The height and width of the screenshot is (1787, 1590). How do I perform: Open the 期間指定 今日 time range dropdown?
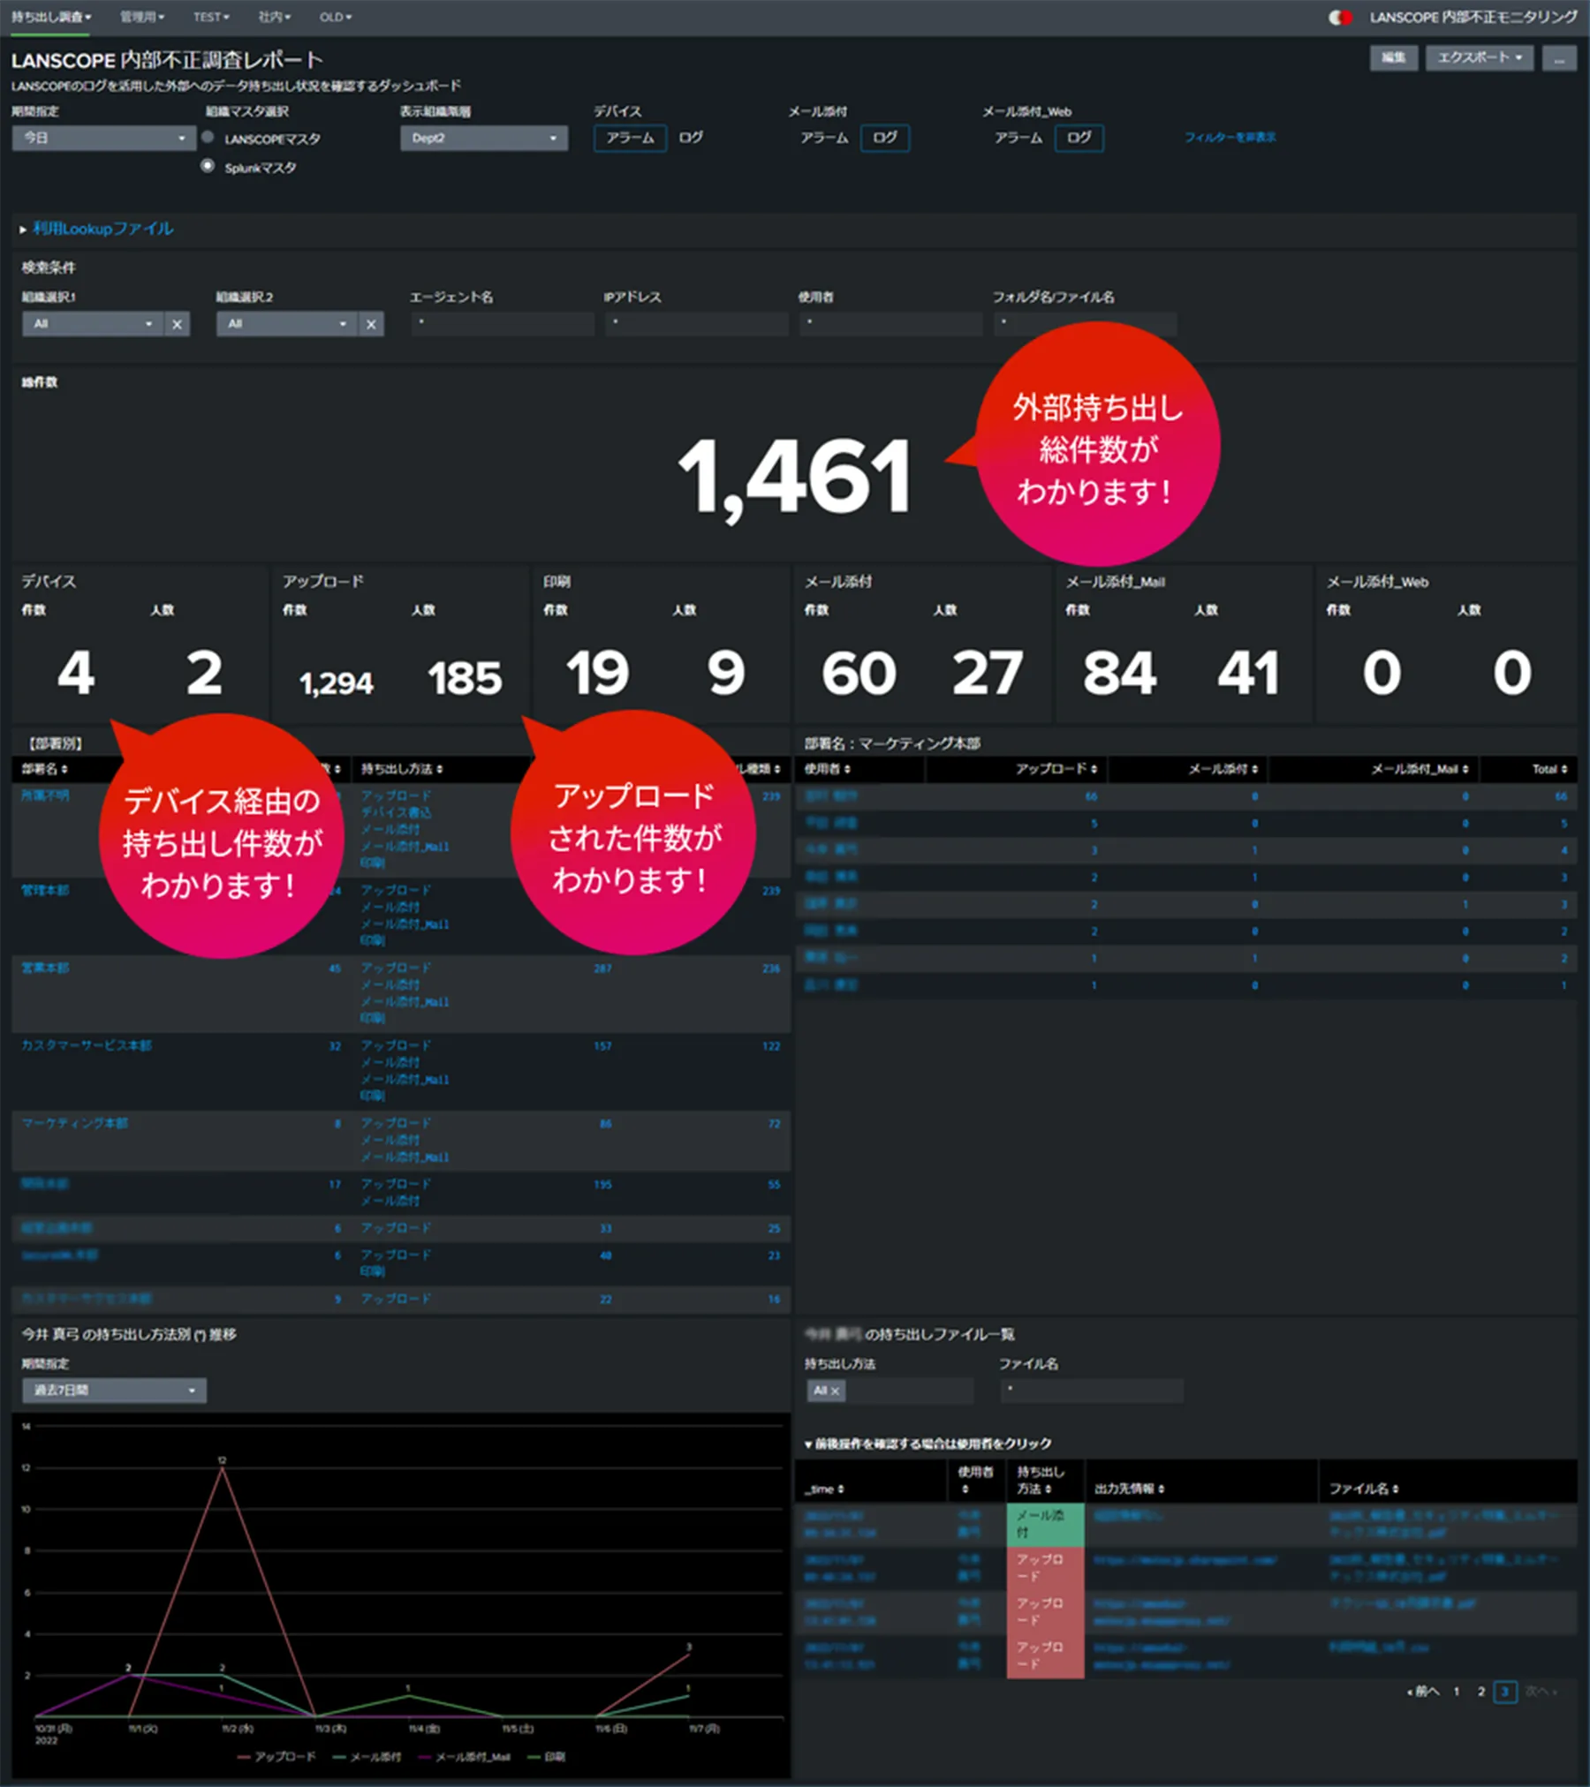click(103, 138)
